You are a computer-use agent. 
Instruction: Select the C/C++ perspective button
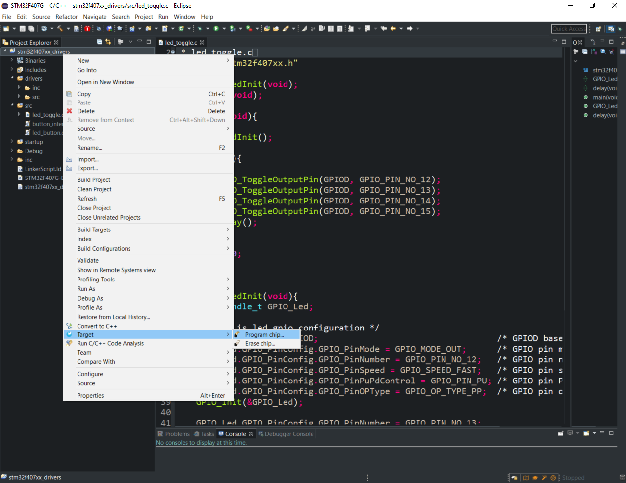(611, 29)
